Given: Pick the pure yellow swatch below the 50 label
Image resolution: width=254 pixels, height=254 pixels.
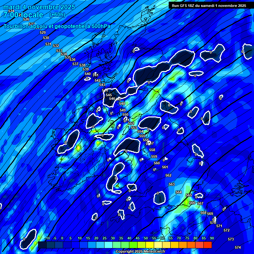Looking at the screenshot, I should click(x=150, y=245).
